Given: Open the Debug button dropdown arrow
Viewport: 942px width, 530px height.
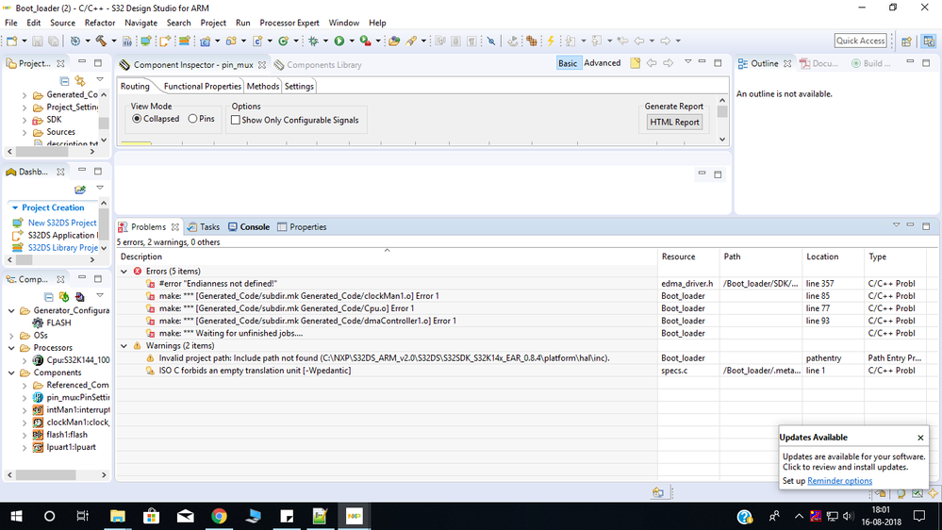Looking at the screenshot, I should click(325, 41).
